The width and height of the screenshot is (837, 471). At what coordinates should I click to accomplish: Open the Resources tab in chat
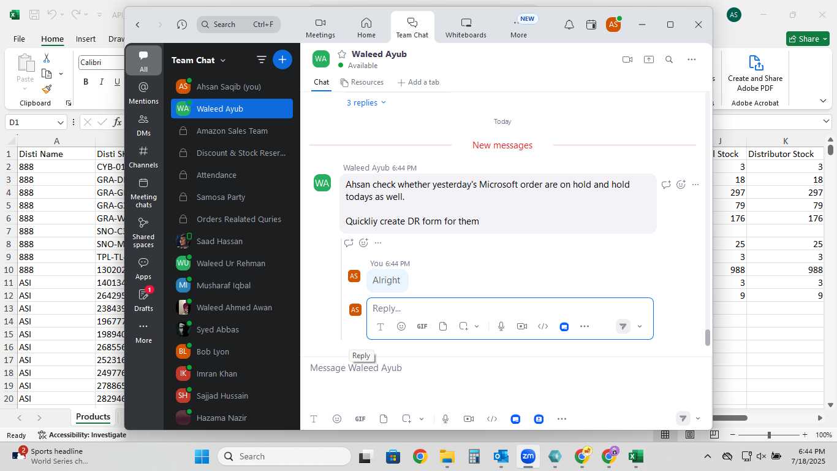point(362,82)
